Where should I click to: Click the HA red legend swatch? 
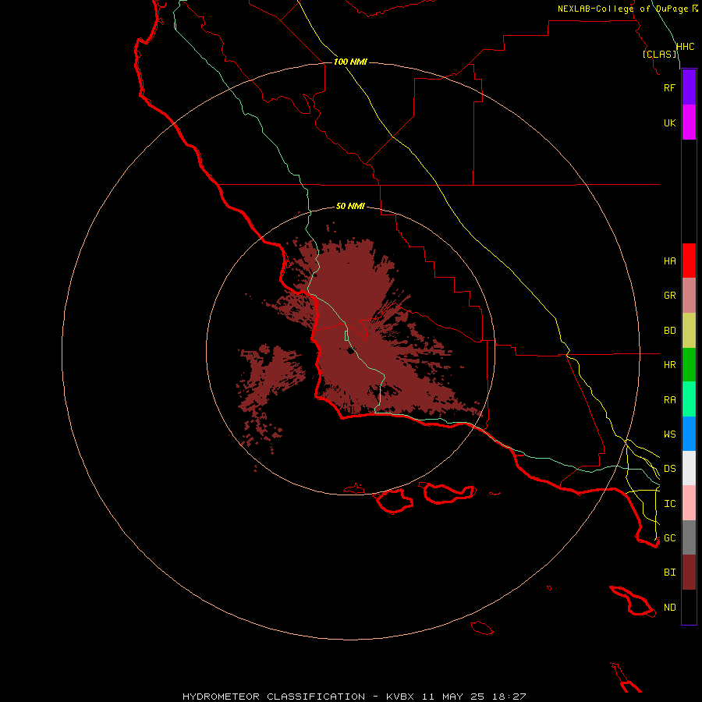point(689,261)
